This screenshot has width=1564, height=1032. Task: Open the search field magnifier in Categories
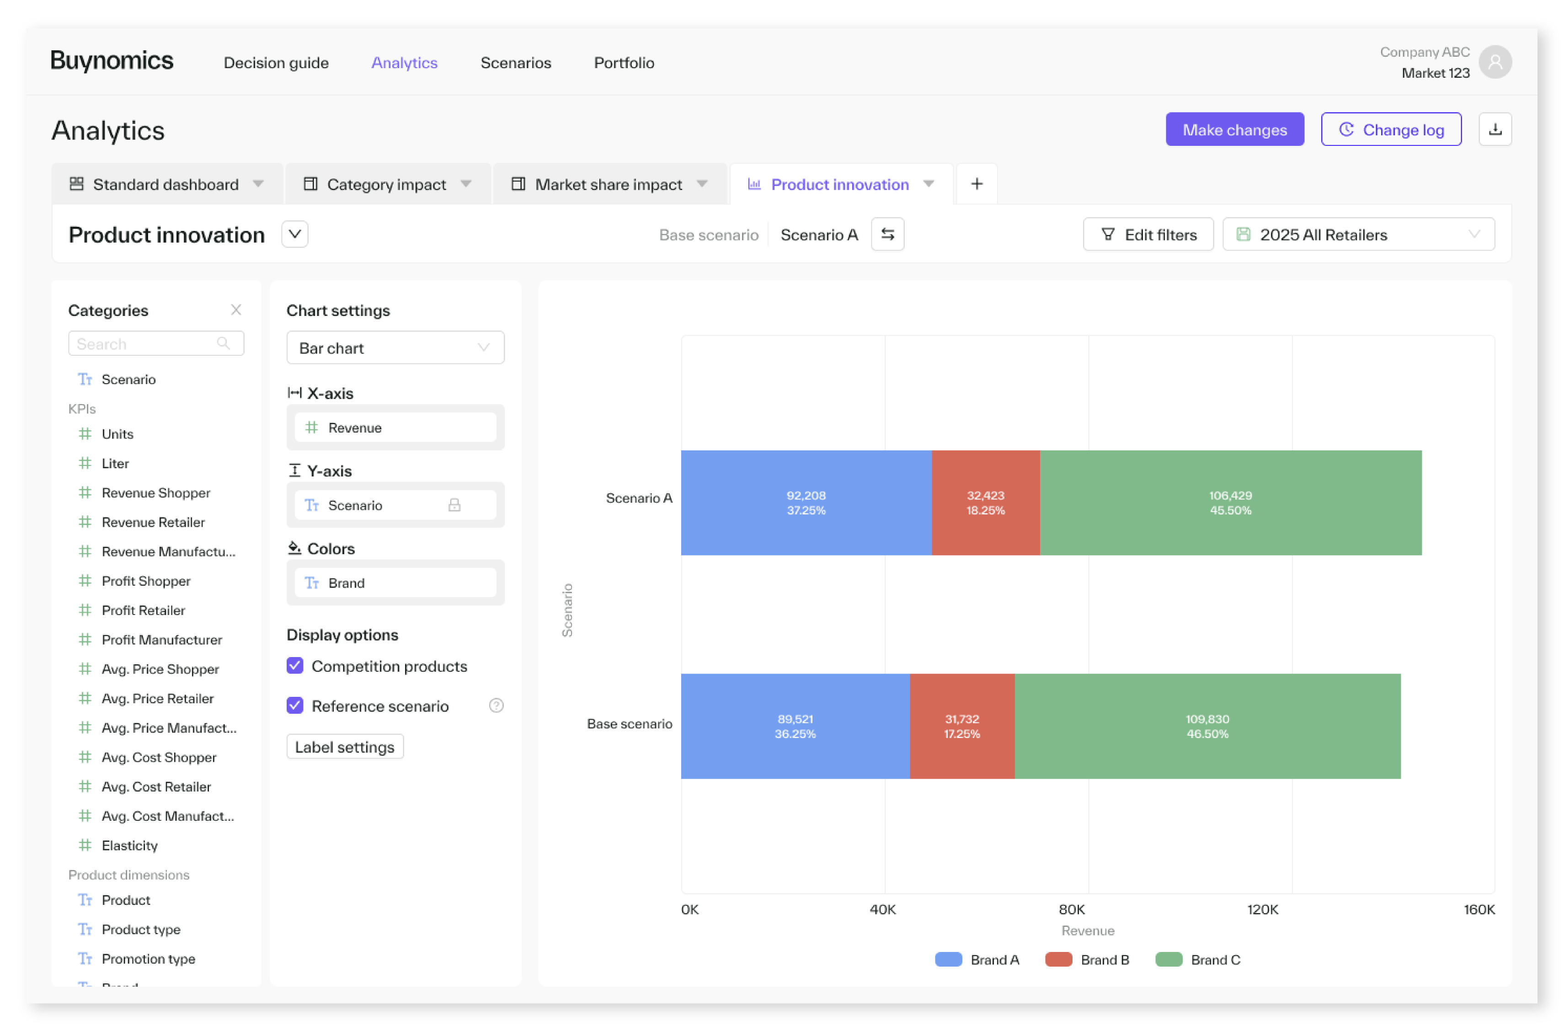224,343
